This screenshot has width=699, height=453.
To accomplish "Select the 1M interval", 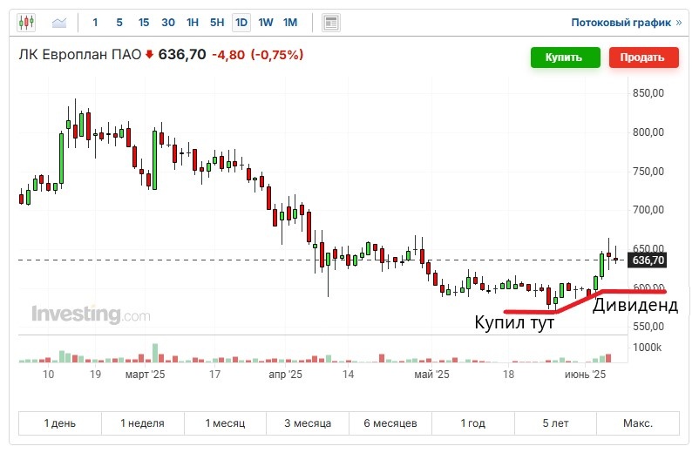I will click(290, 23).
